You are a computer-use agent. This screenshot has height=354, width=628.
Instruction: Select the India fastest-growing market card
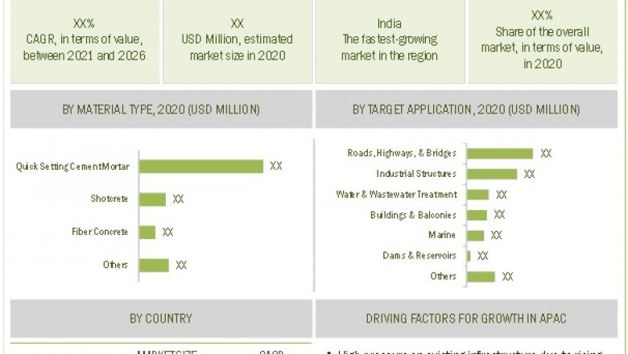(389, 40)
